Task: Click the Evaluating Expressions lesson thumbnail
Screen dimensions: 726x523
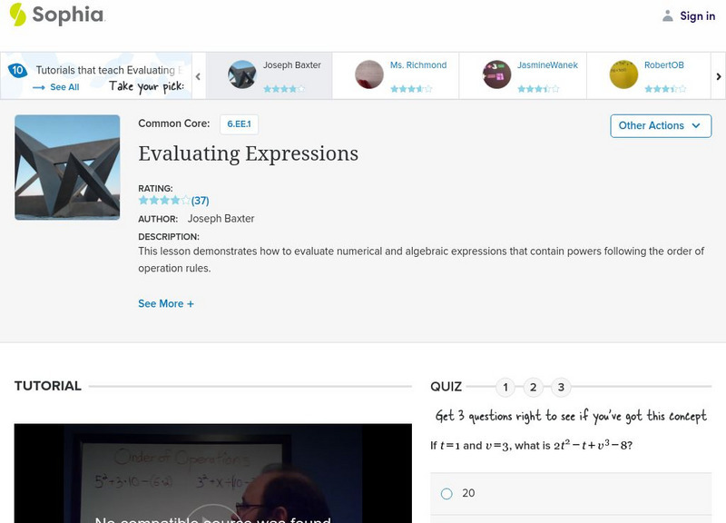Action: (67, 167)
